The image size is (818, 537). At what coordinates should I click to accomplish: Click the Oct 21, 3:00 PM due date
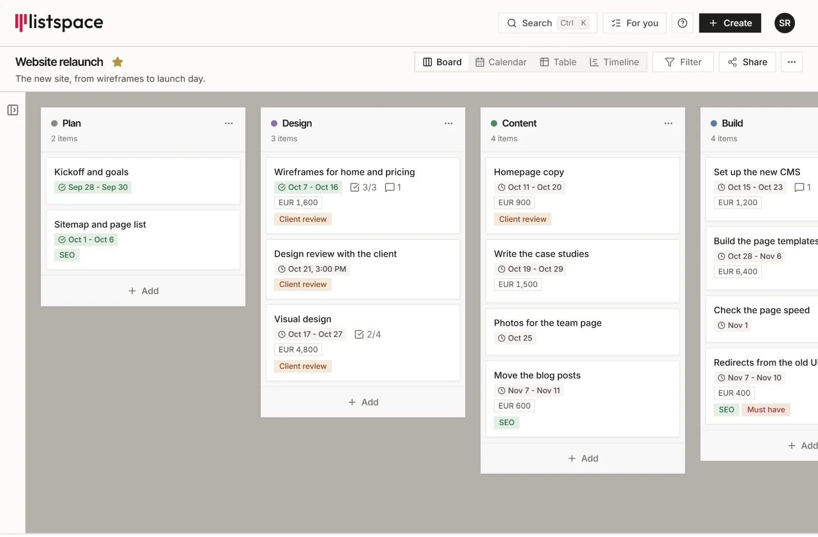coord(312,269)
